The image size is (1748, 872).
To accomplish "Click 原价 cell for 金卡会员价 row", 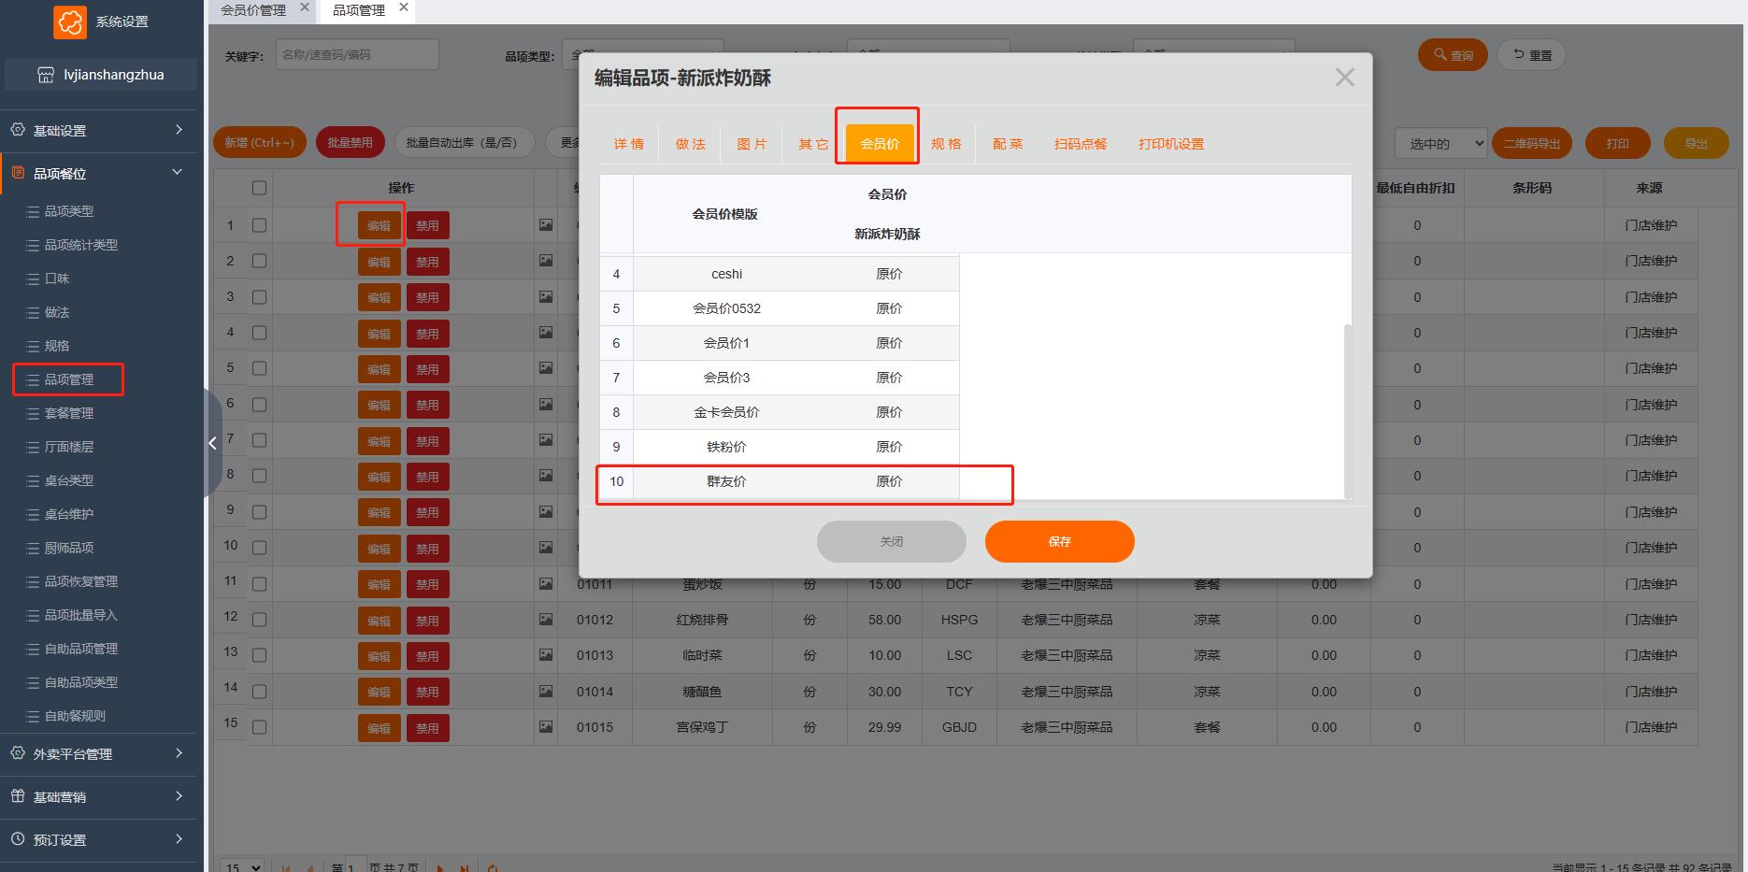I will (889, 412).
